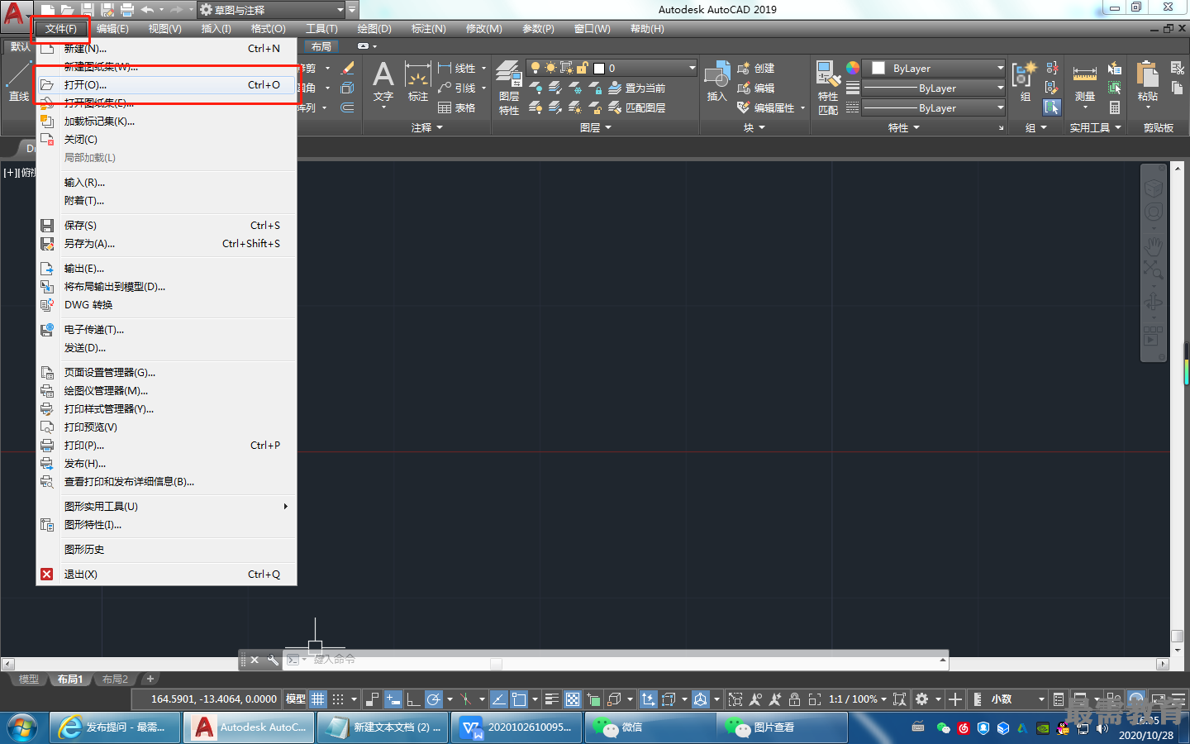Click the Windows Start button
This screenshot has height=744, width=1190.
point(22,727)
